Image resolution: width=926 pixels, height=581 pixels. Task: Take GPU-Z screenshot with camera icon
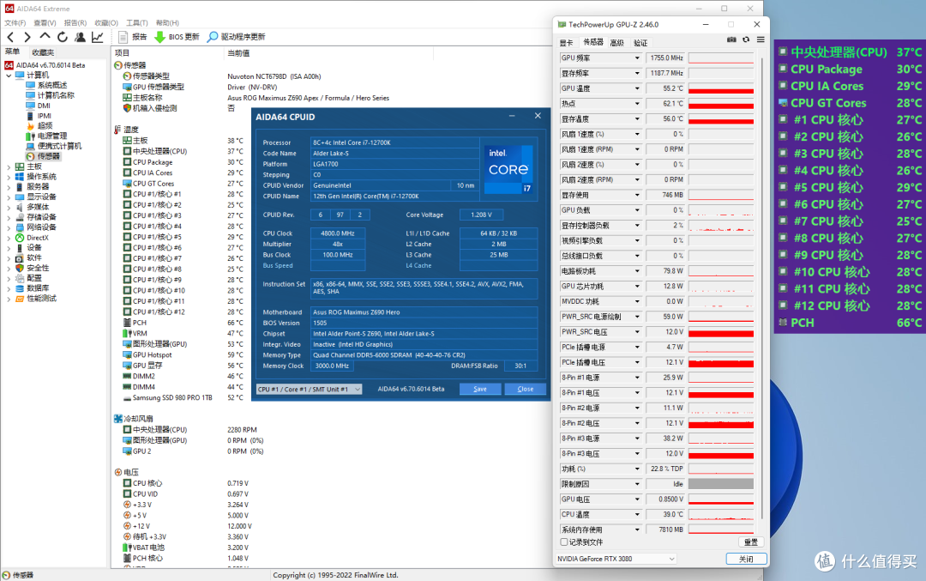coord(731,39)
